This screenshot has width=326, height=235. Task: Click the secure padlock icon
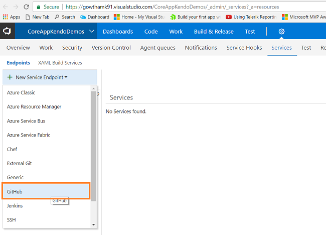click(x=39, y=7)
